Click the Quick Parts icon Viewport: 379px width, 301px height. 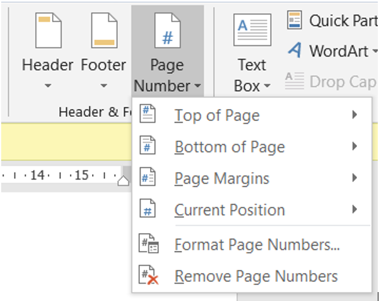[295, 20]
